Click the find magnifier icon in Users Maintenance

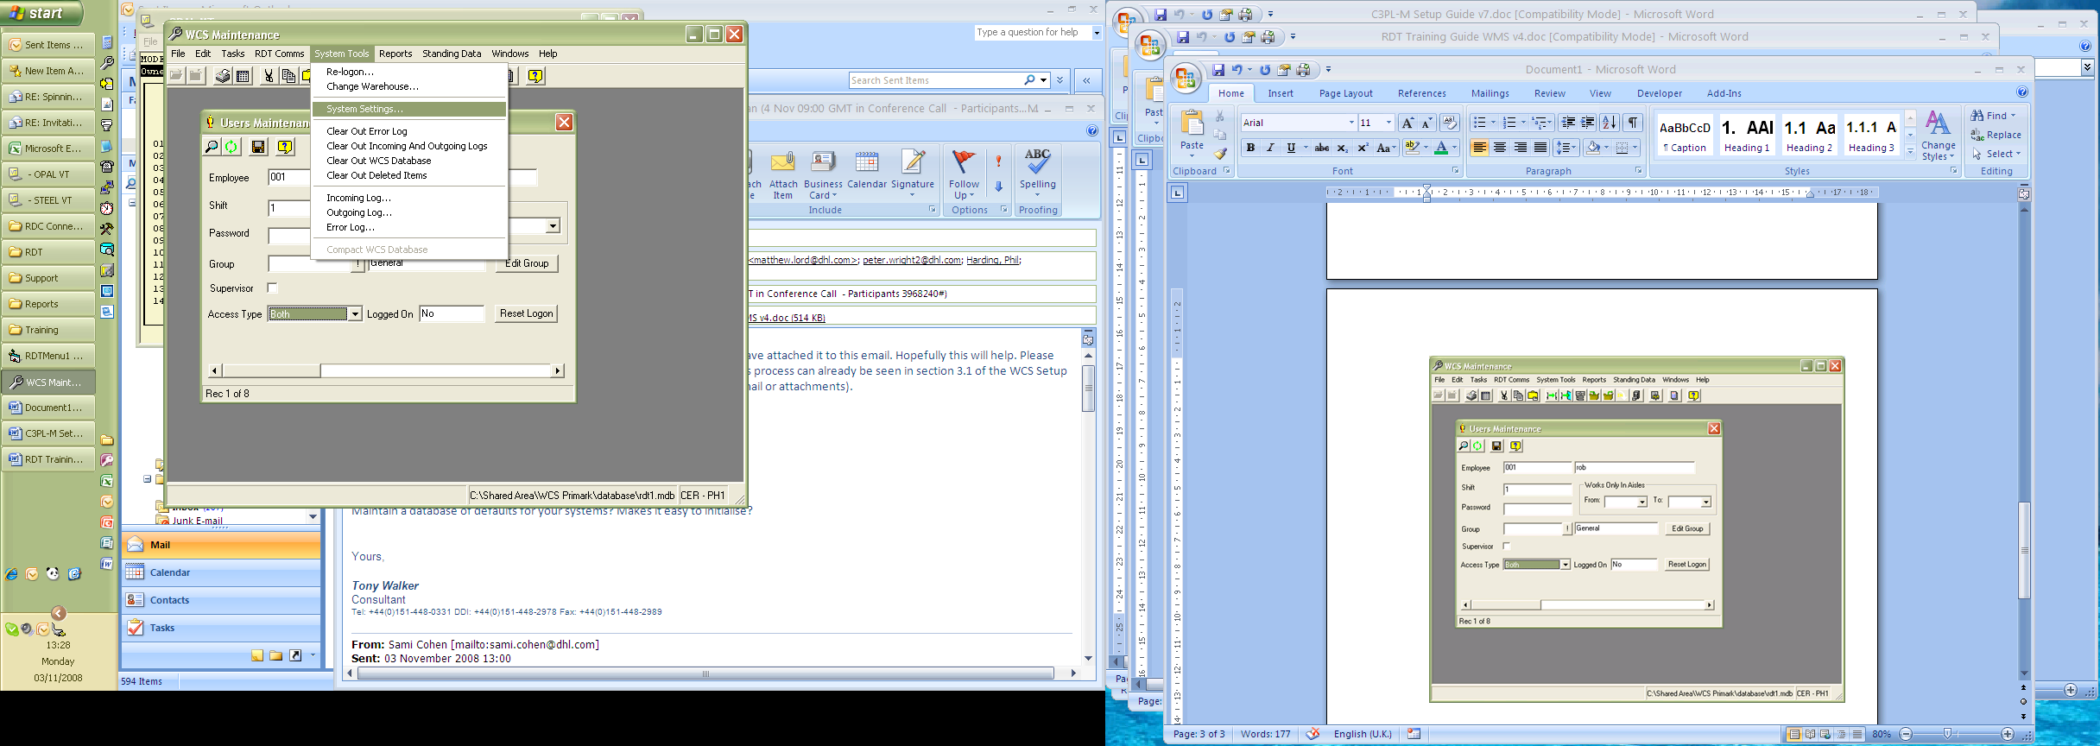pos(212,147)
